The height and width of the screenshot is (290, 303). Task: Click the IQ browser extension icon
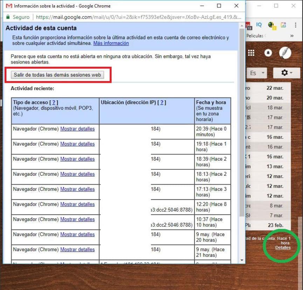(x=259, y=25)
